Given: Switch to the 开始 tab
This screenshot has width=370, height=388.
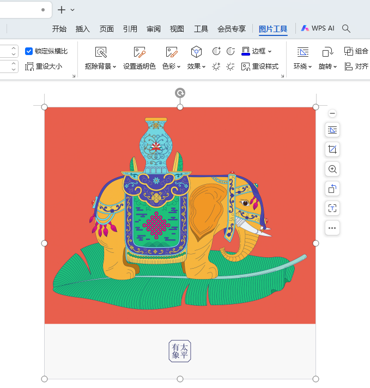Looking at the screenshot, I should point(59,29).
